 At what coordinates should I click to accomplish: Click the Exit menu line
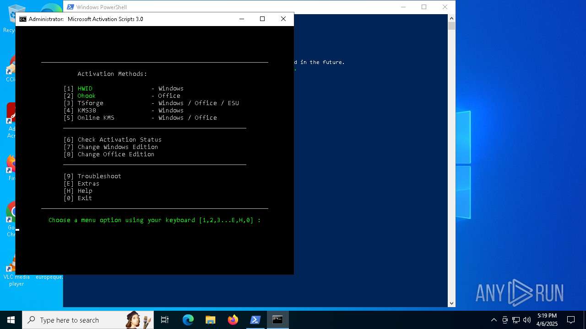click(x=78, y=198)
